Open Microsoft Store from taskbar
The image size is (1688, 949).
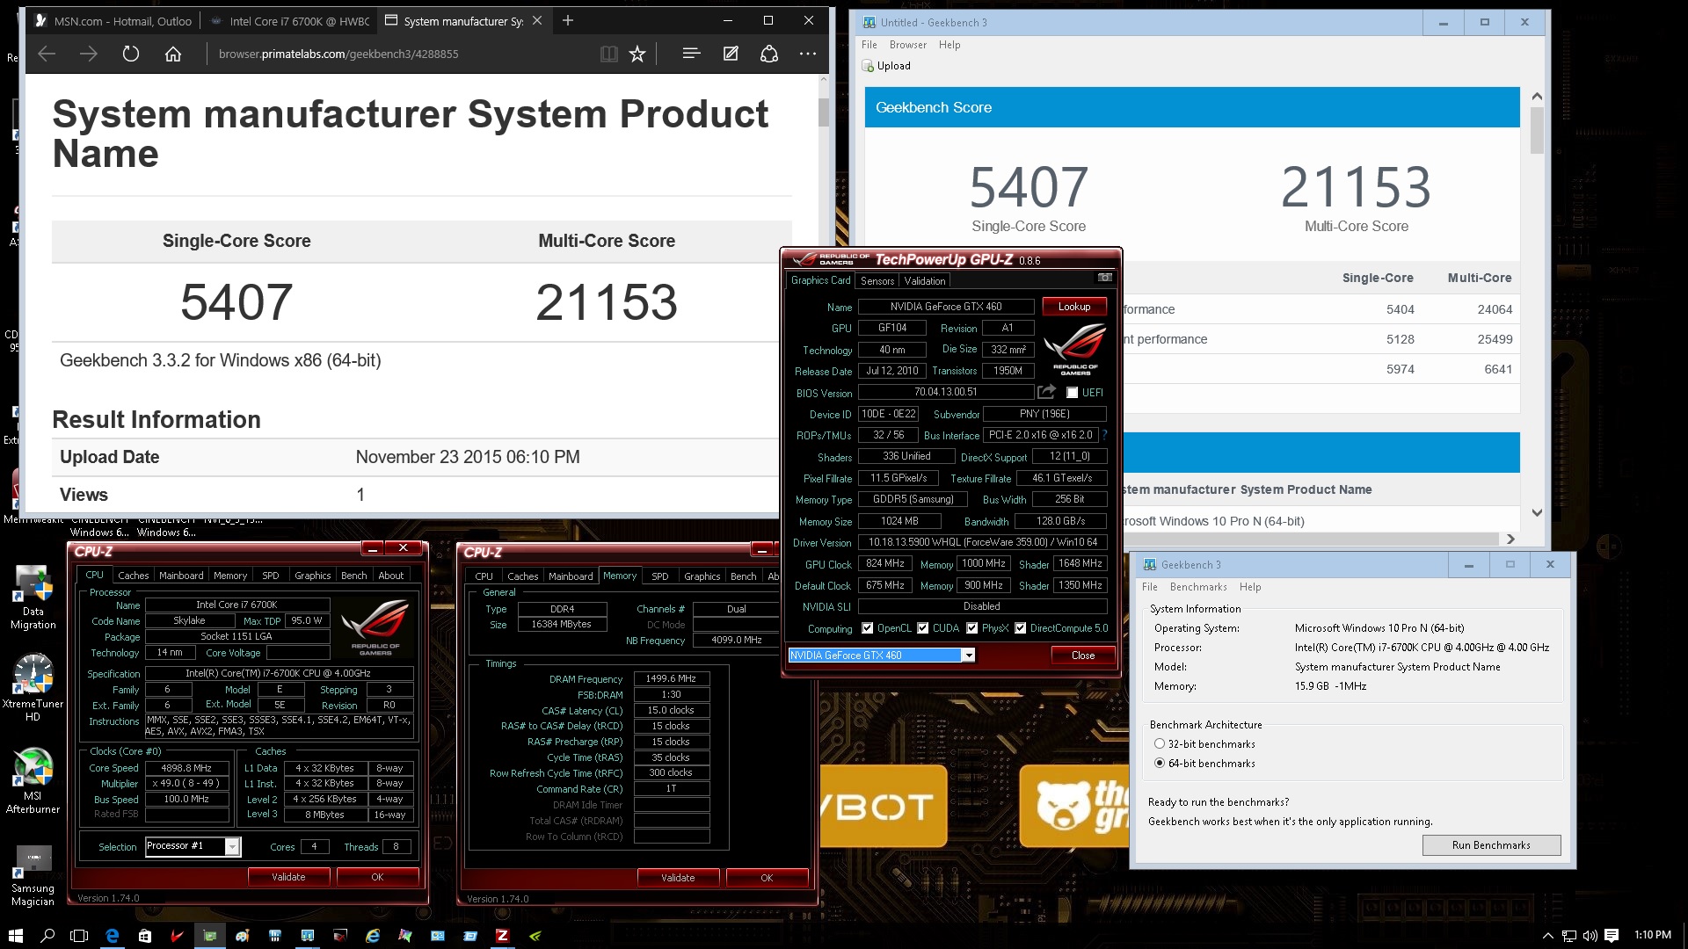(x=145, y=936)
